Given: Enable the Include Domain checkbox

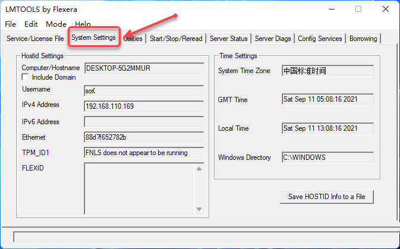Looking at the screenshot, I should pos(25,77).
